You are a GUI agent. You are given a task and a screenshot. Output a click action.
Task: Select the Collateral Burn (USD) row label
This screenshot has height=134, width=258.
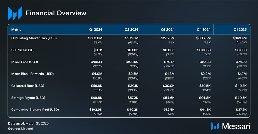click(27, 86)
